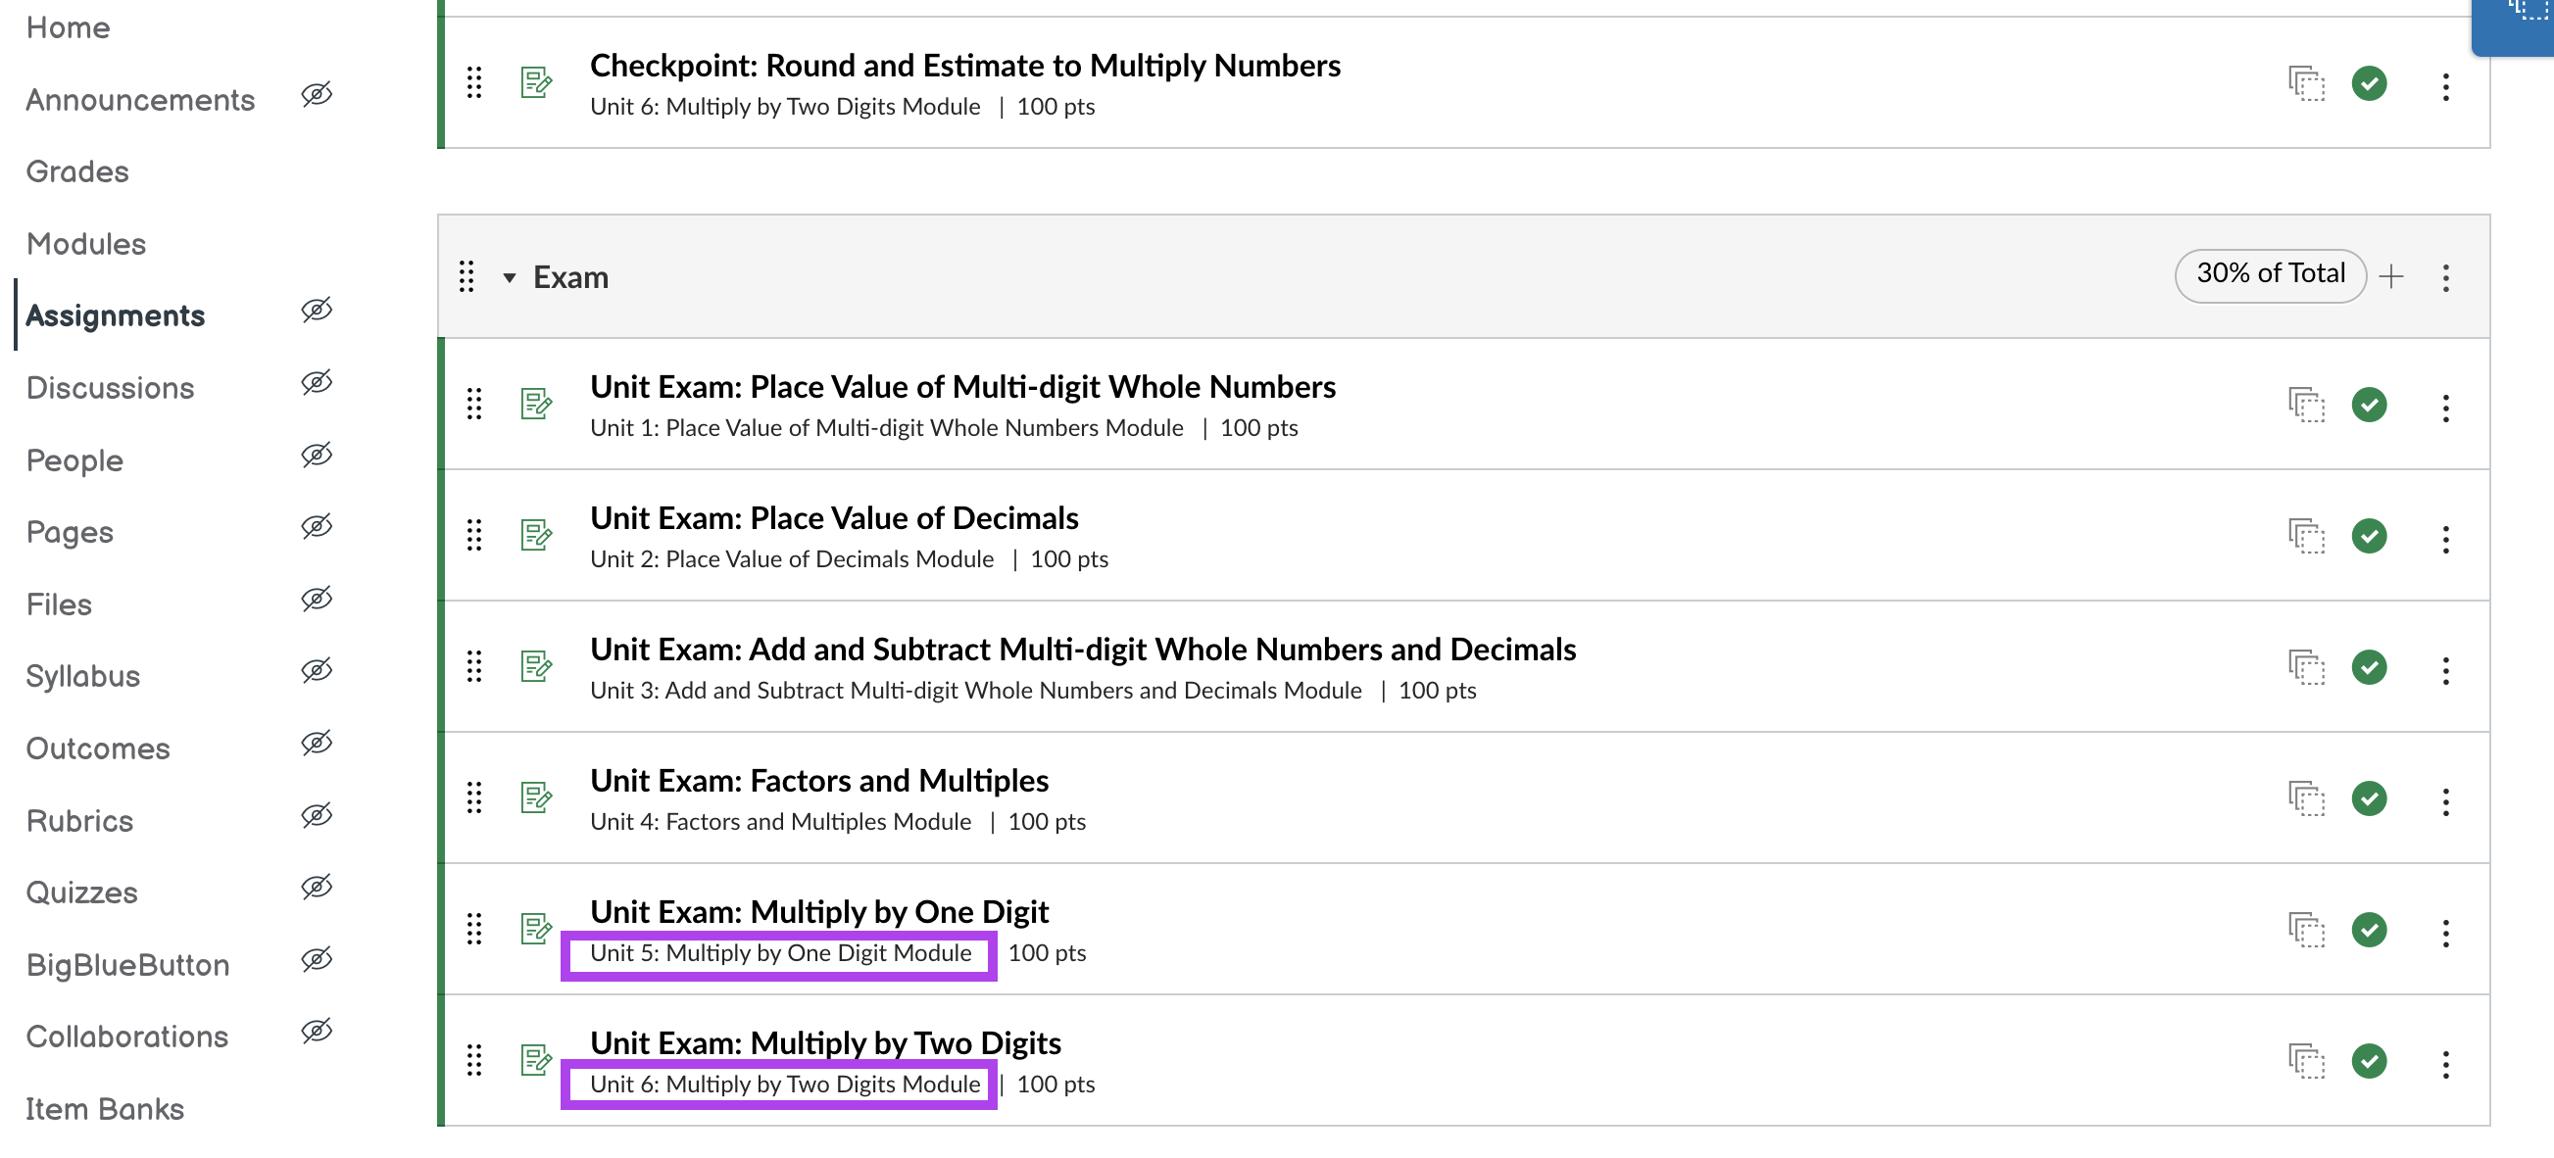Click the 30% of Total weight badge

(2270, 274)
